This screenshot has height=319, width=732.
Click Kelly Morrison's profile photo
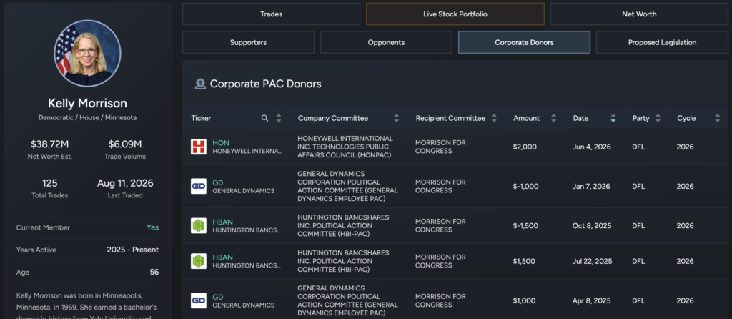87,53
